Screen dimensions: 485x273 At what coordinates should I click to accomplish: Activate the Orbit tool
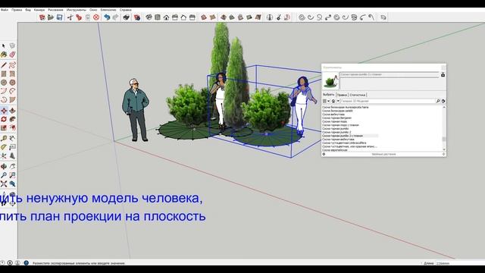tap(4, 167)
